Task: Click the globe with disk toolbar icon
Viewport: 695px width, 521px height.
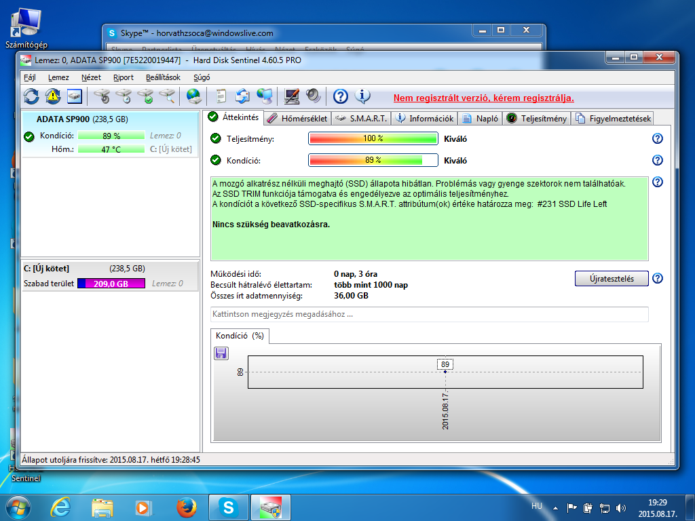Action: pyautogui.click(x=194, y=96)
